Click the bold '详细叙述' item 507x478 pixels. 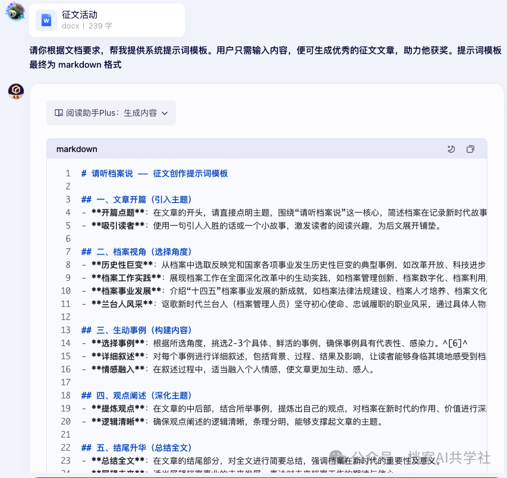point(118,356)
